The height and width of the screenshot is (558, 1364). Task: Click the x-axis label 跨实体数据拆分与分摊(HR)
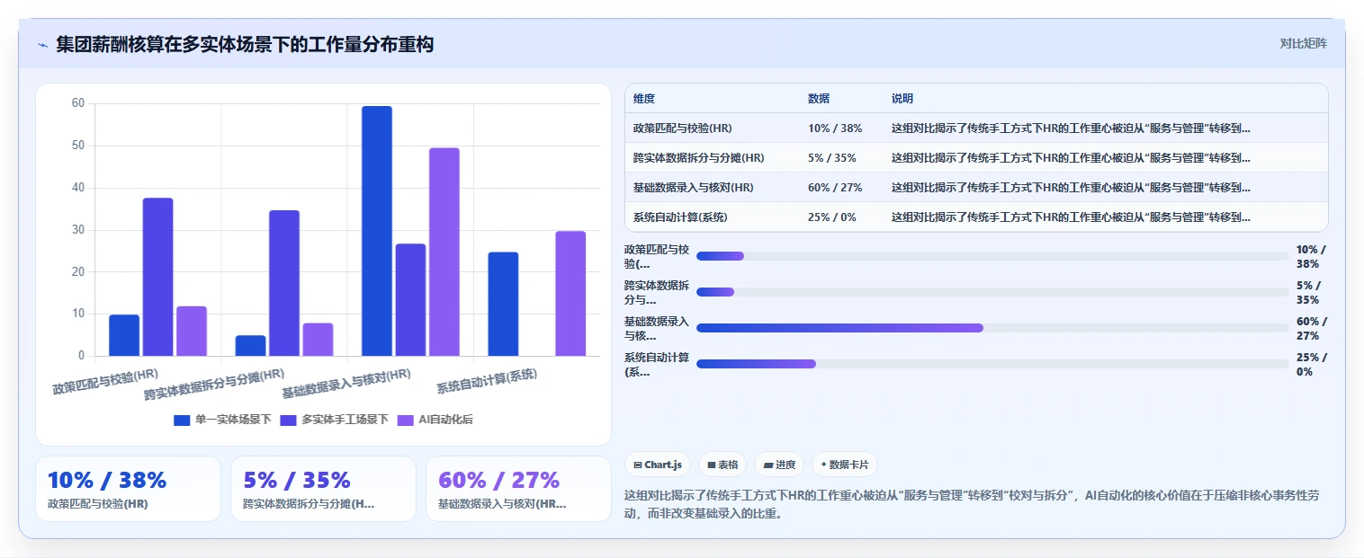tap(215, 385)
